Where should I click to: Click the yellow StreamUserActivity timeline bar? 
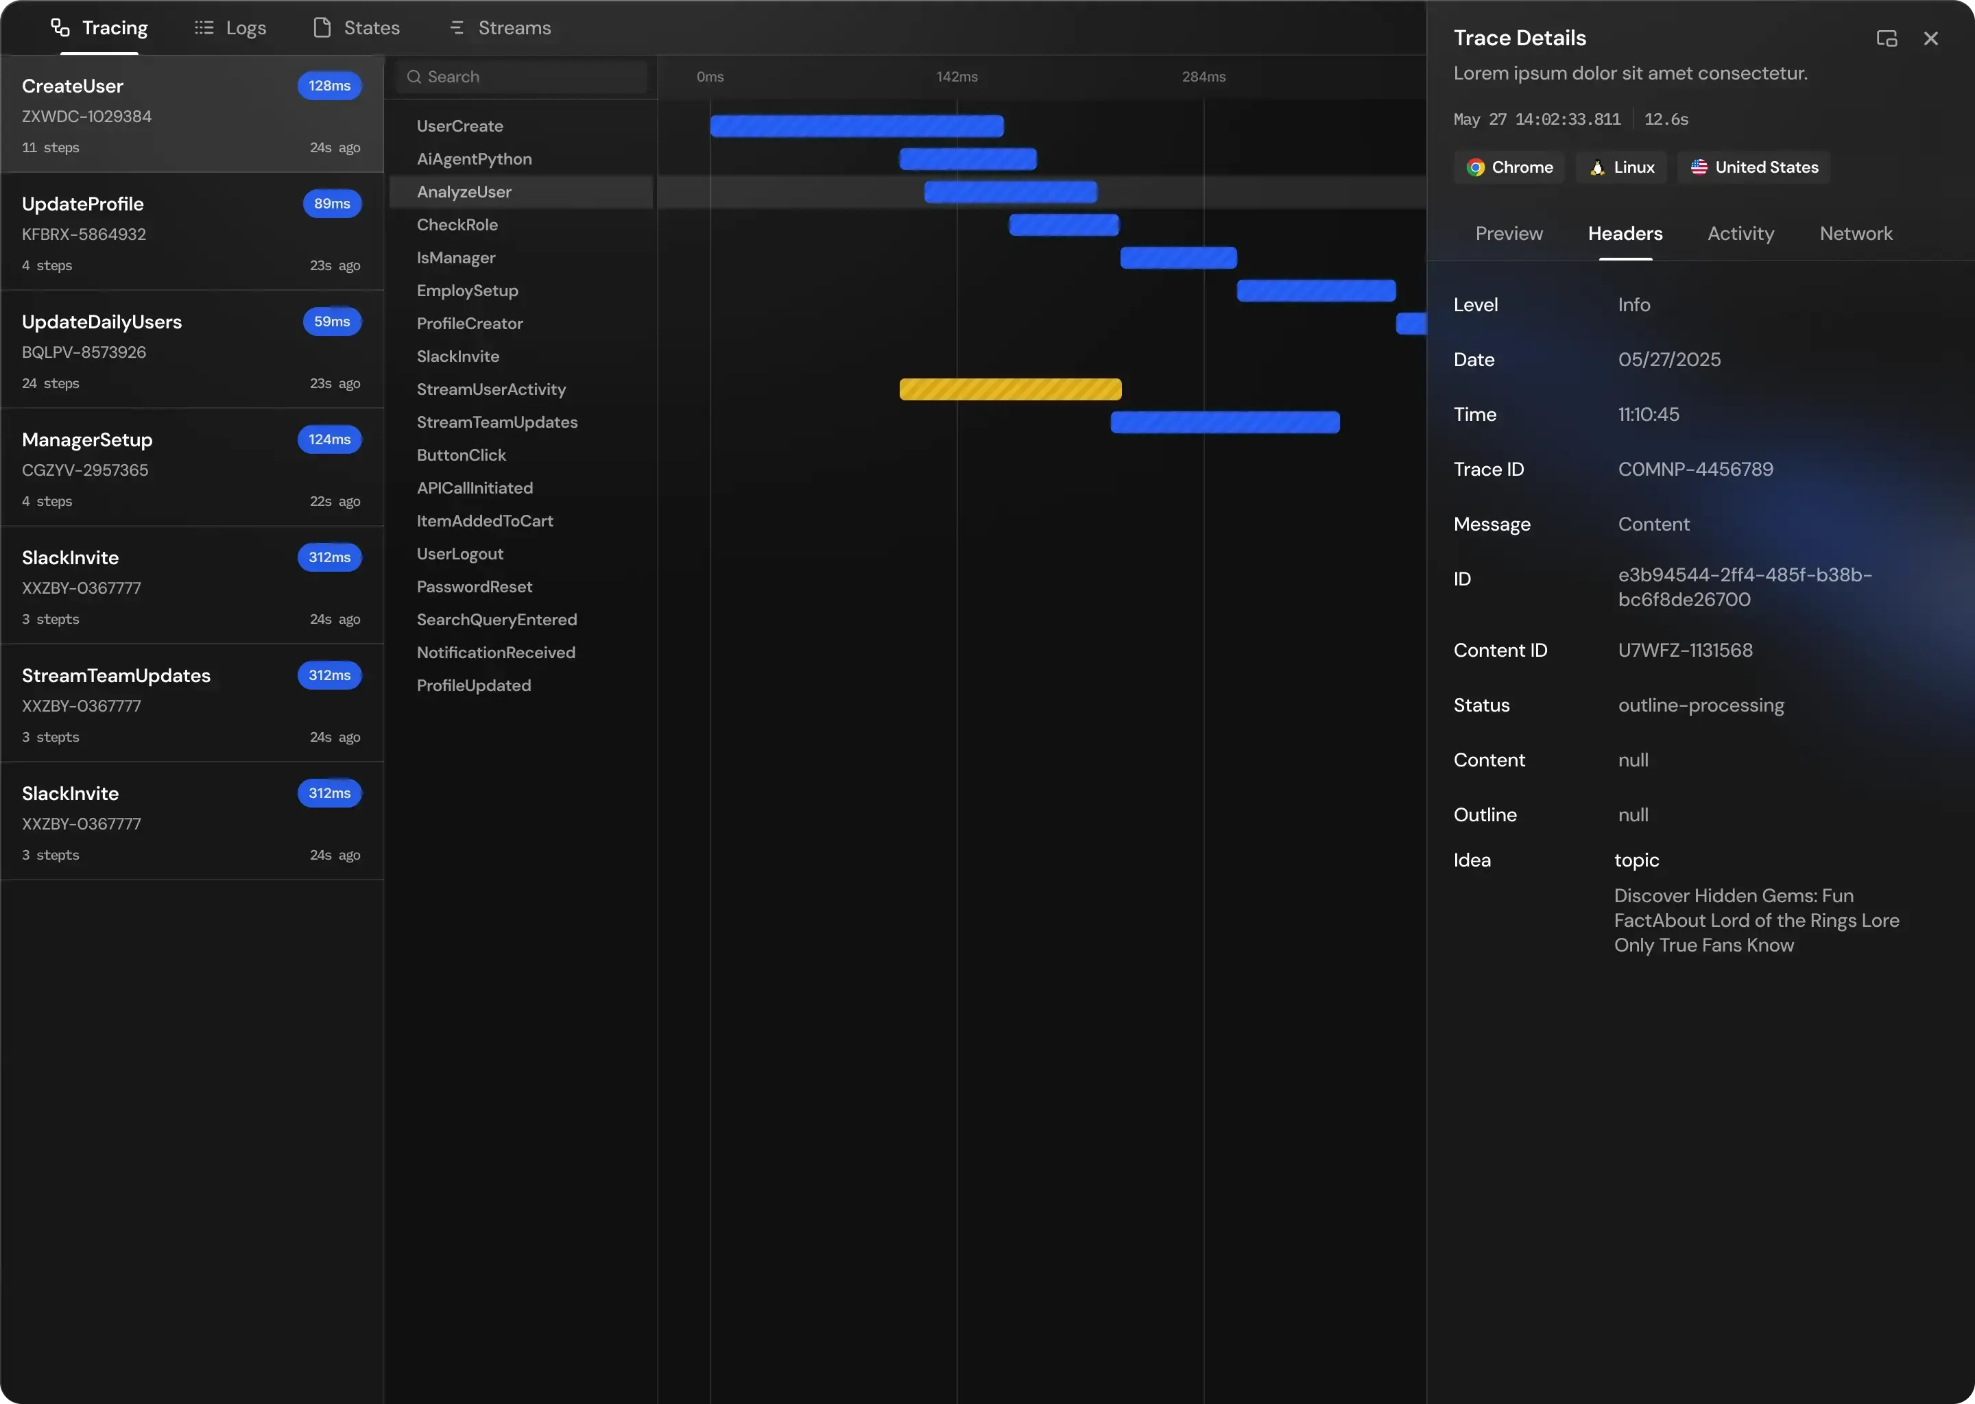tap(1010, 389)
